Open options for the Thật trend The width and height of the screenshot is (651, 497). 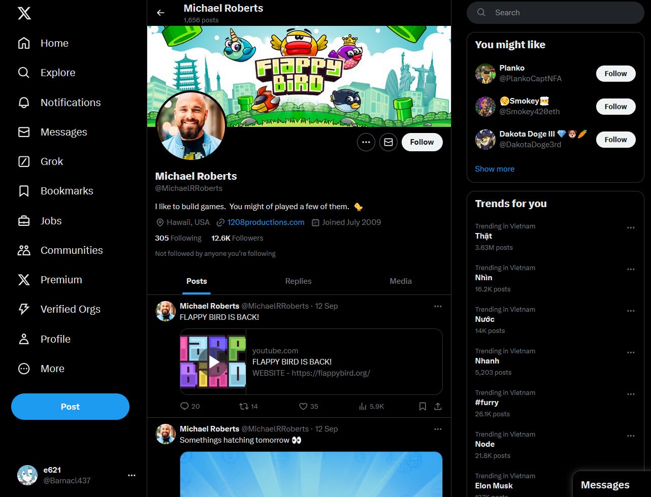pos(631,227)
